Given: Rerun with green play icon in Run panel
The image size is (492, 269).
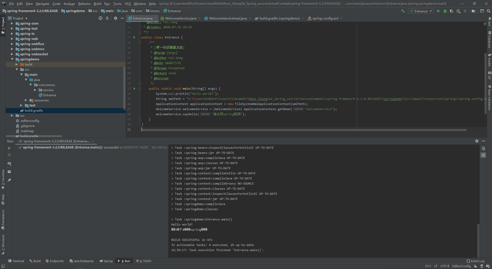Looking at the screenshot, I should [9, 148].
